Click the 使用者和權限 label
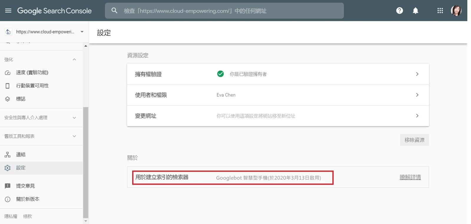The image size is (471, 224). click(151, 95)
